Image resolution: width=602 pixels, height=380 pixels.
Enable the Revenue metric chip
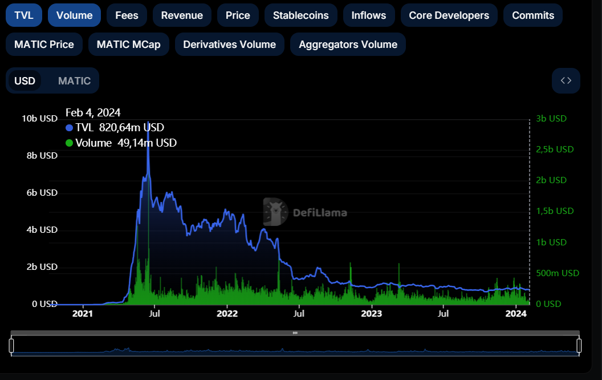click(x=182, y=15)
